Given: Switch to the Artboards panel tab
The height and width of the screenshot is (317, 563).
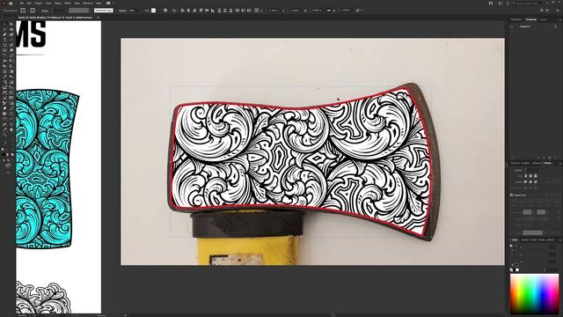Looking at the screenshot, I should pos(530,19).
